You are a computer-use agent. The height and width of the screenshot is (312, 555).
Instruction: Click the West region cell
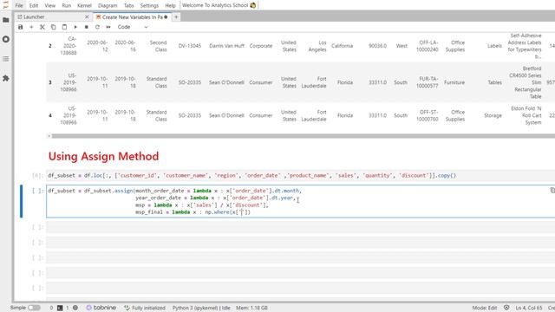pyautogui.click(x=402, y=46)
